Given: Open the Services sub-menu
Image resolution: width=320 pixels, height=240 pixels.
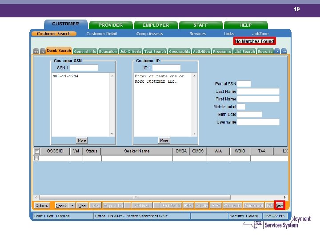Looking at the screenshot, I should [x=198, y=34].
